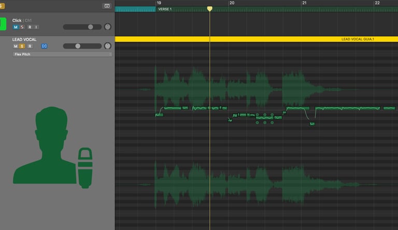
Task: Click bar 22 in the ruler
Action: (377, 3)
